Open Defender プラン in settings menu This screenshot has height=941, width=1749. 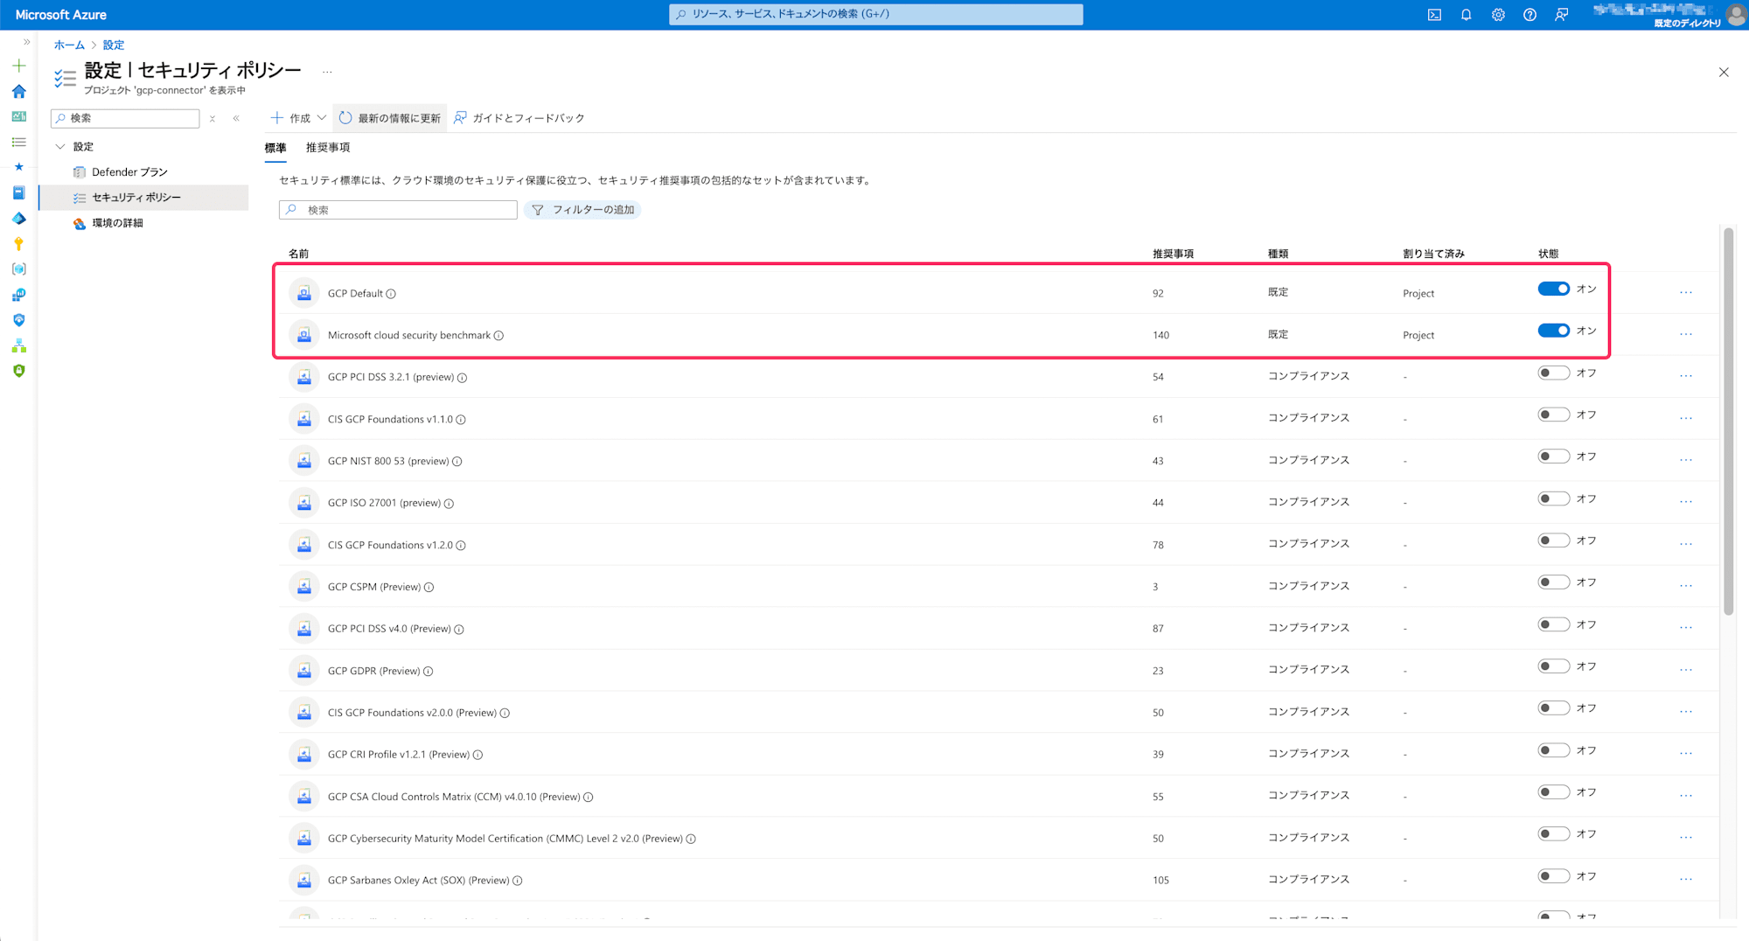coord(129,172)
